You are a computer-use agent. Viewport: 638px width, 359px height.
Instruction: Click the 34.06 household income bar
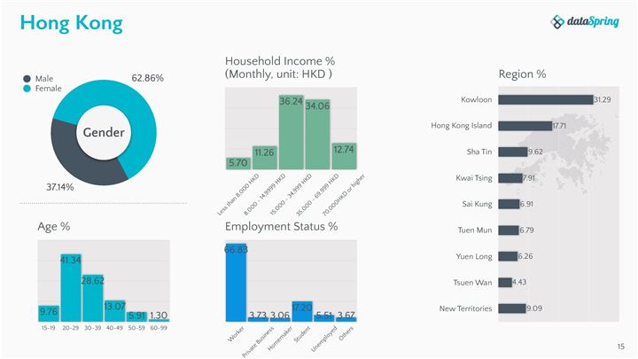(x=317, y=134)
